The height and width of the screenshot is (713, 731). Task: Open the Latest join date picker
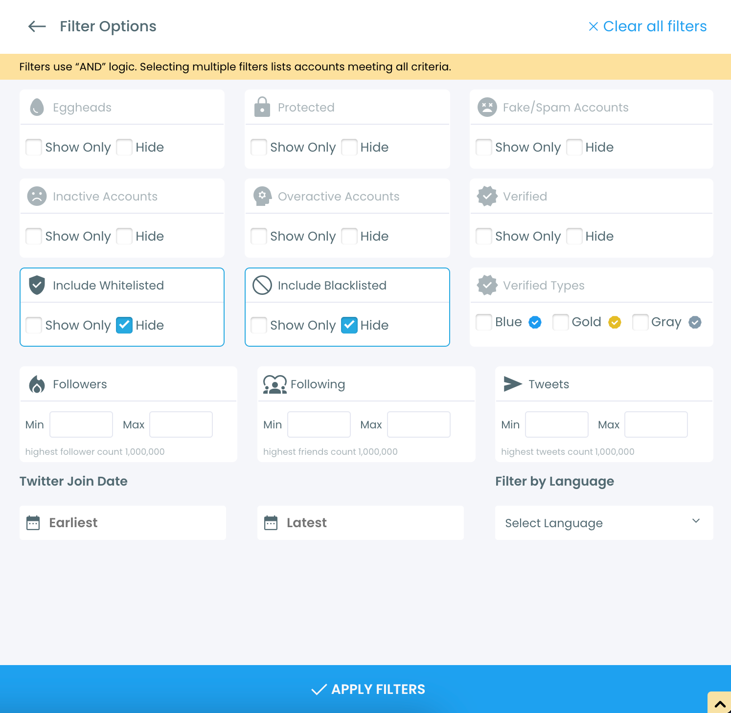pyautogui.click(x=360, y=523)
